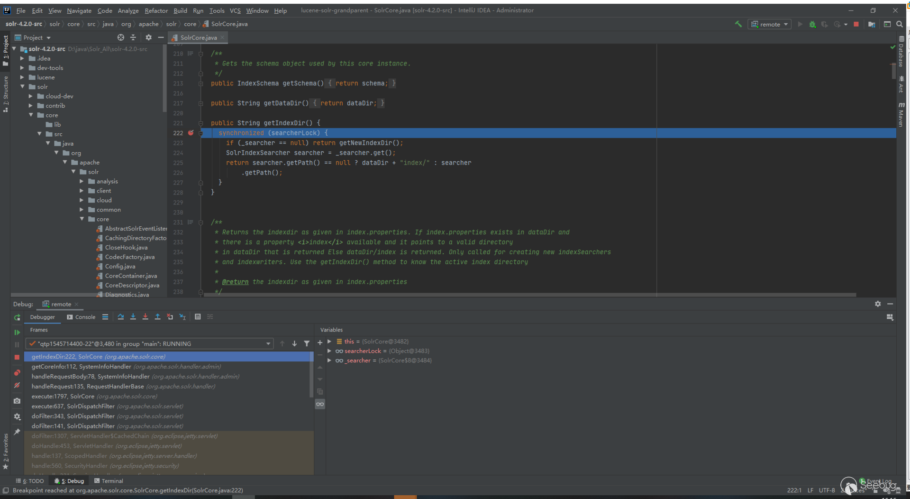Open the Terminal tool window button
The height and width of the screenshot is (499, 910).
pyautogui.click(x=109, y=481)
